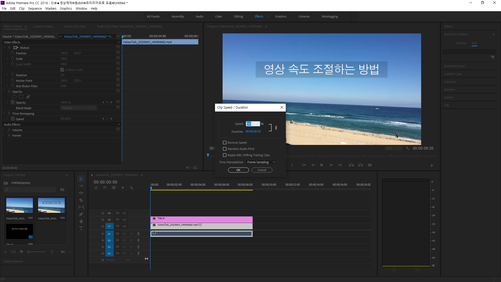
Task: Switch to the Color workspace tab
Action: tap(218, 16)
